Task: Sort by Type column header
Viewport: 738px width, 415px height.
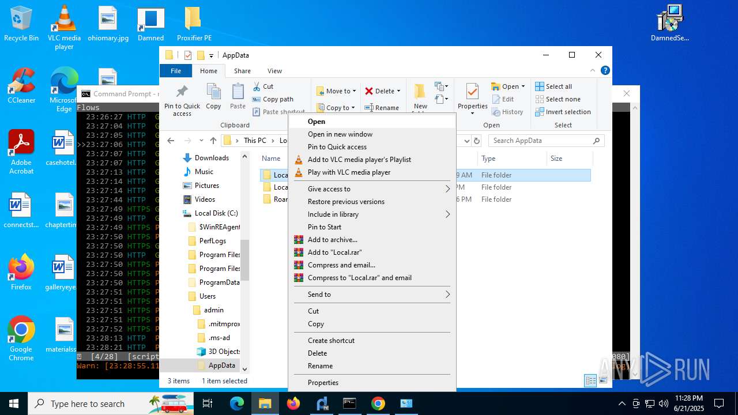Action: (512, 159)
